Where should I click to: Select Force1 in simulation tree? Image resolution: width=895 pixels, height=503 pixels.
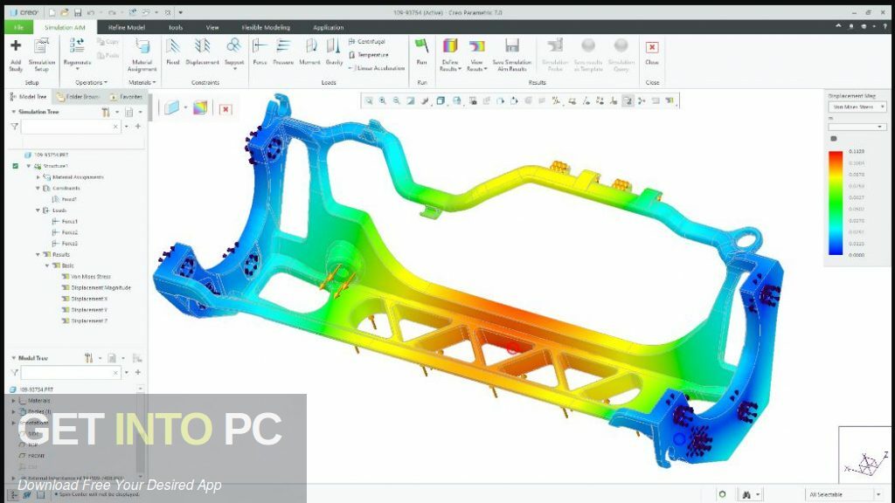(x=65, y=221)
